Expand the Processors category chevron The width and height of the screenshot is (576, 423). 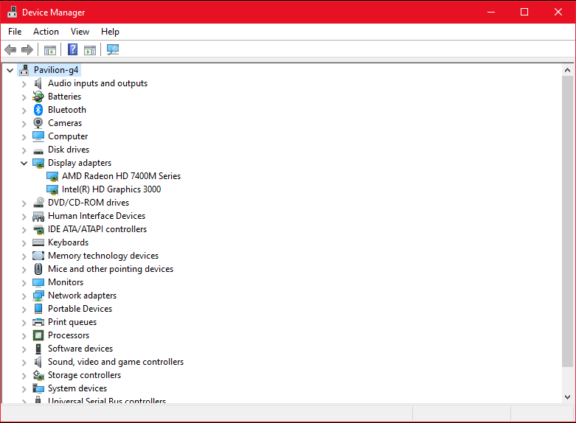(24, 336)
